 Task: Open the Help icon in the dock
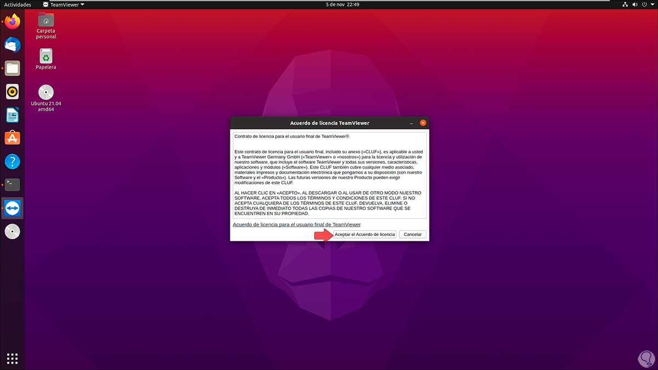point(12,161)
